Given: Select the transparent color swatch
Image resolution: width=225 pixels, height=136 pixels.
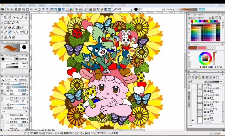Looking at the screenshot, I should point(211,48).
